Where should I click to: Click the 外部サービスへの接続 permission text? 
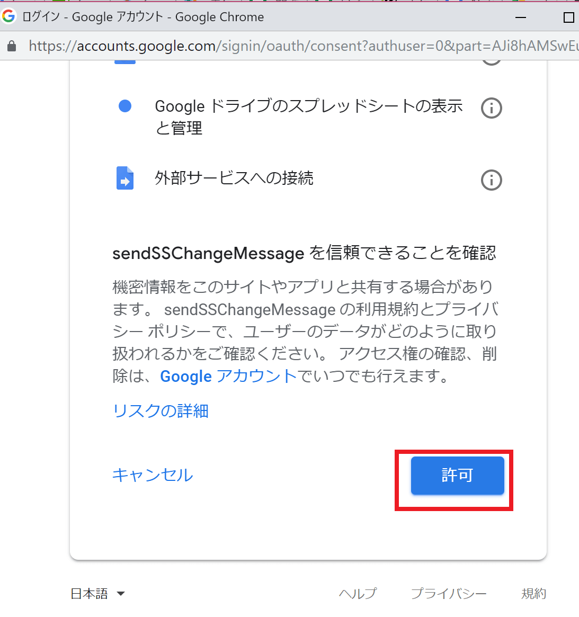coord(234,178)
